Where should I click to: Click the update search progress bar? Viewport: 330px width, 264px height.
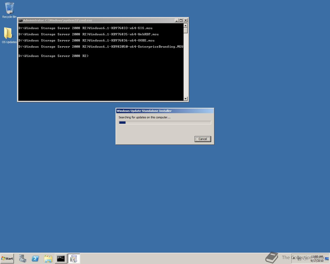point(165,123)
